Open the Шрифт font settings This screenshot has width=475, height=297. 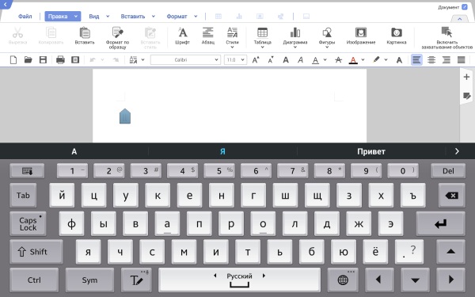coord(182,36)
